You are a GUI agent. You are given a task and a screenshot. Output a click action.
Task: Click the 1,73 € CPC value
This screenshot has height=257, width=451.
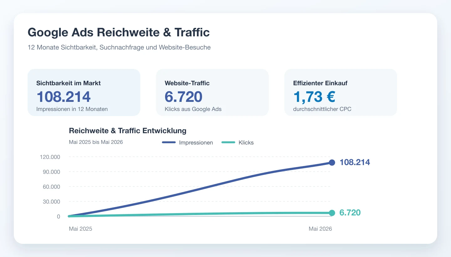(x=314, y=97)
